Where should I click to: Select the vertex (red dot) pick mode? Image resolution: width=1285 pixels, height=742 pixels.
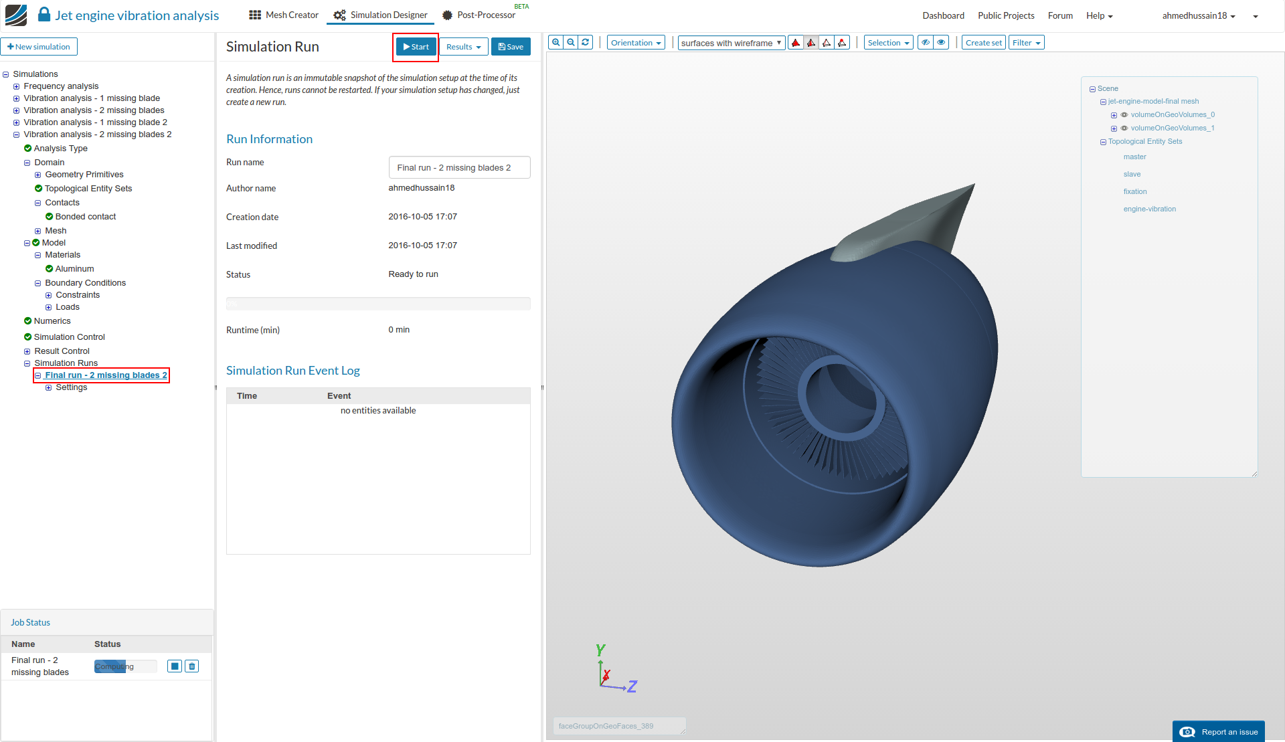point(843,43)
